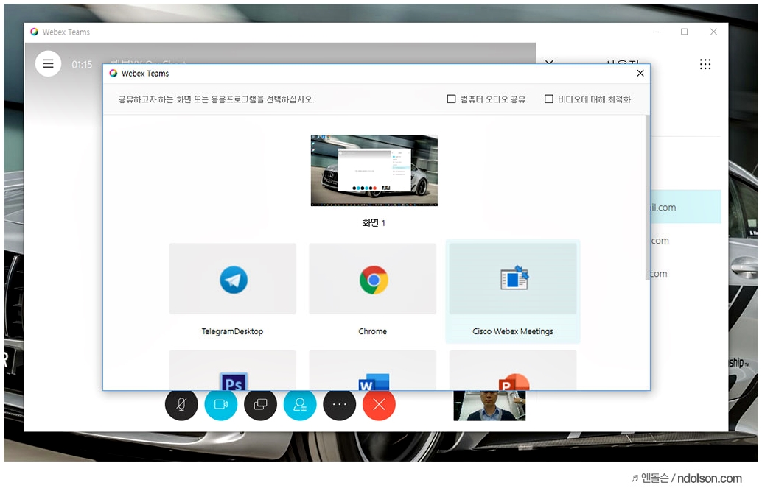Turn off the video camera button
Screen dimensions: 762x491
tap(220, 404)
